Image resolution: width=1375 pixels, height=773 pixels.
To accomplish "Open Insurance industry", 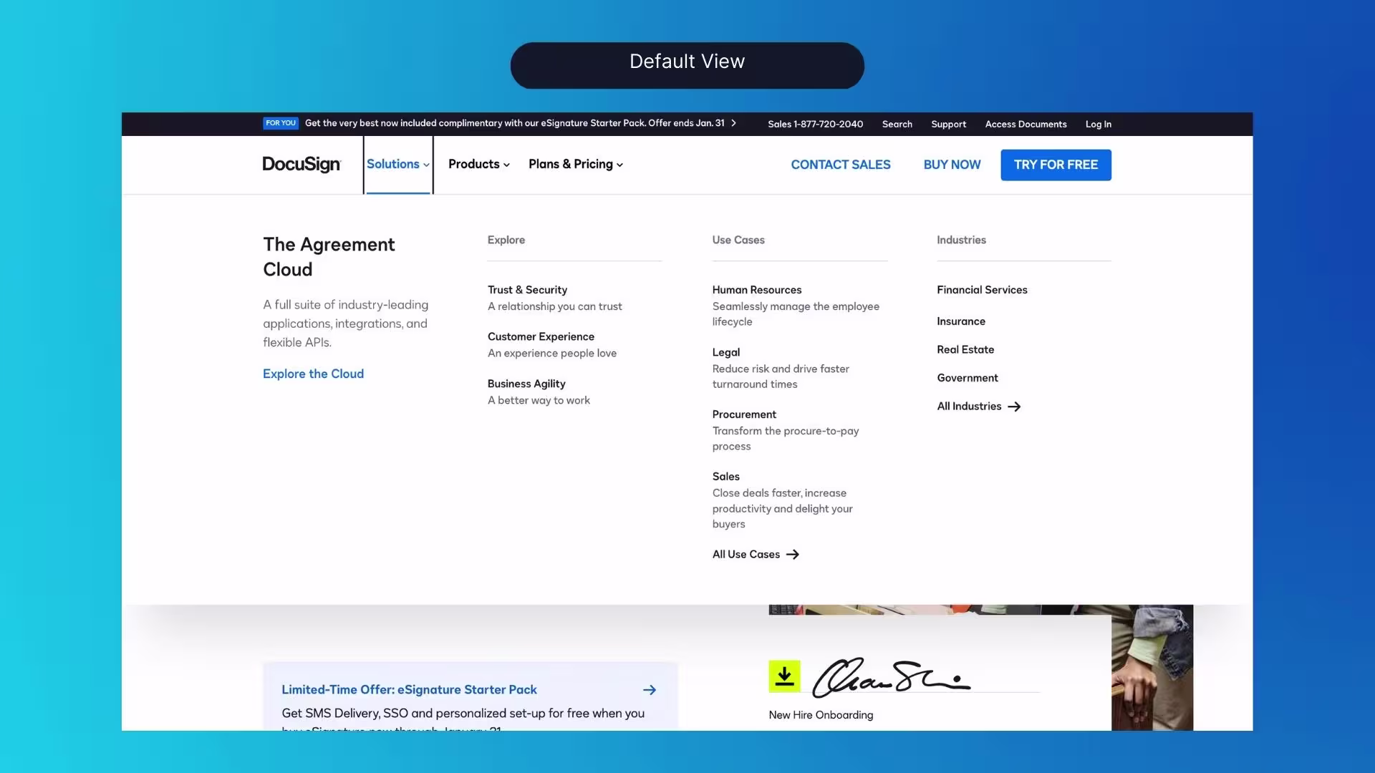I will tap(961, 321).
